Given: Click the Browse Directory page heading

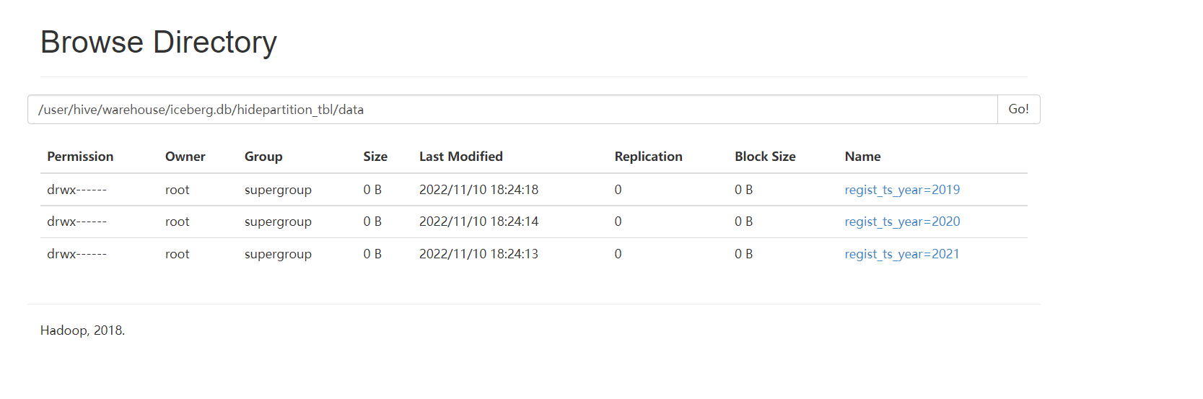Looking at the screenshot, I should point(159,42).
